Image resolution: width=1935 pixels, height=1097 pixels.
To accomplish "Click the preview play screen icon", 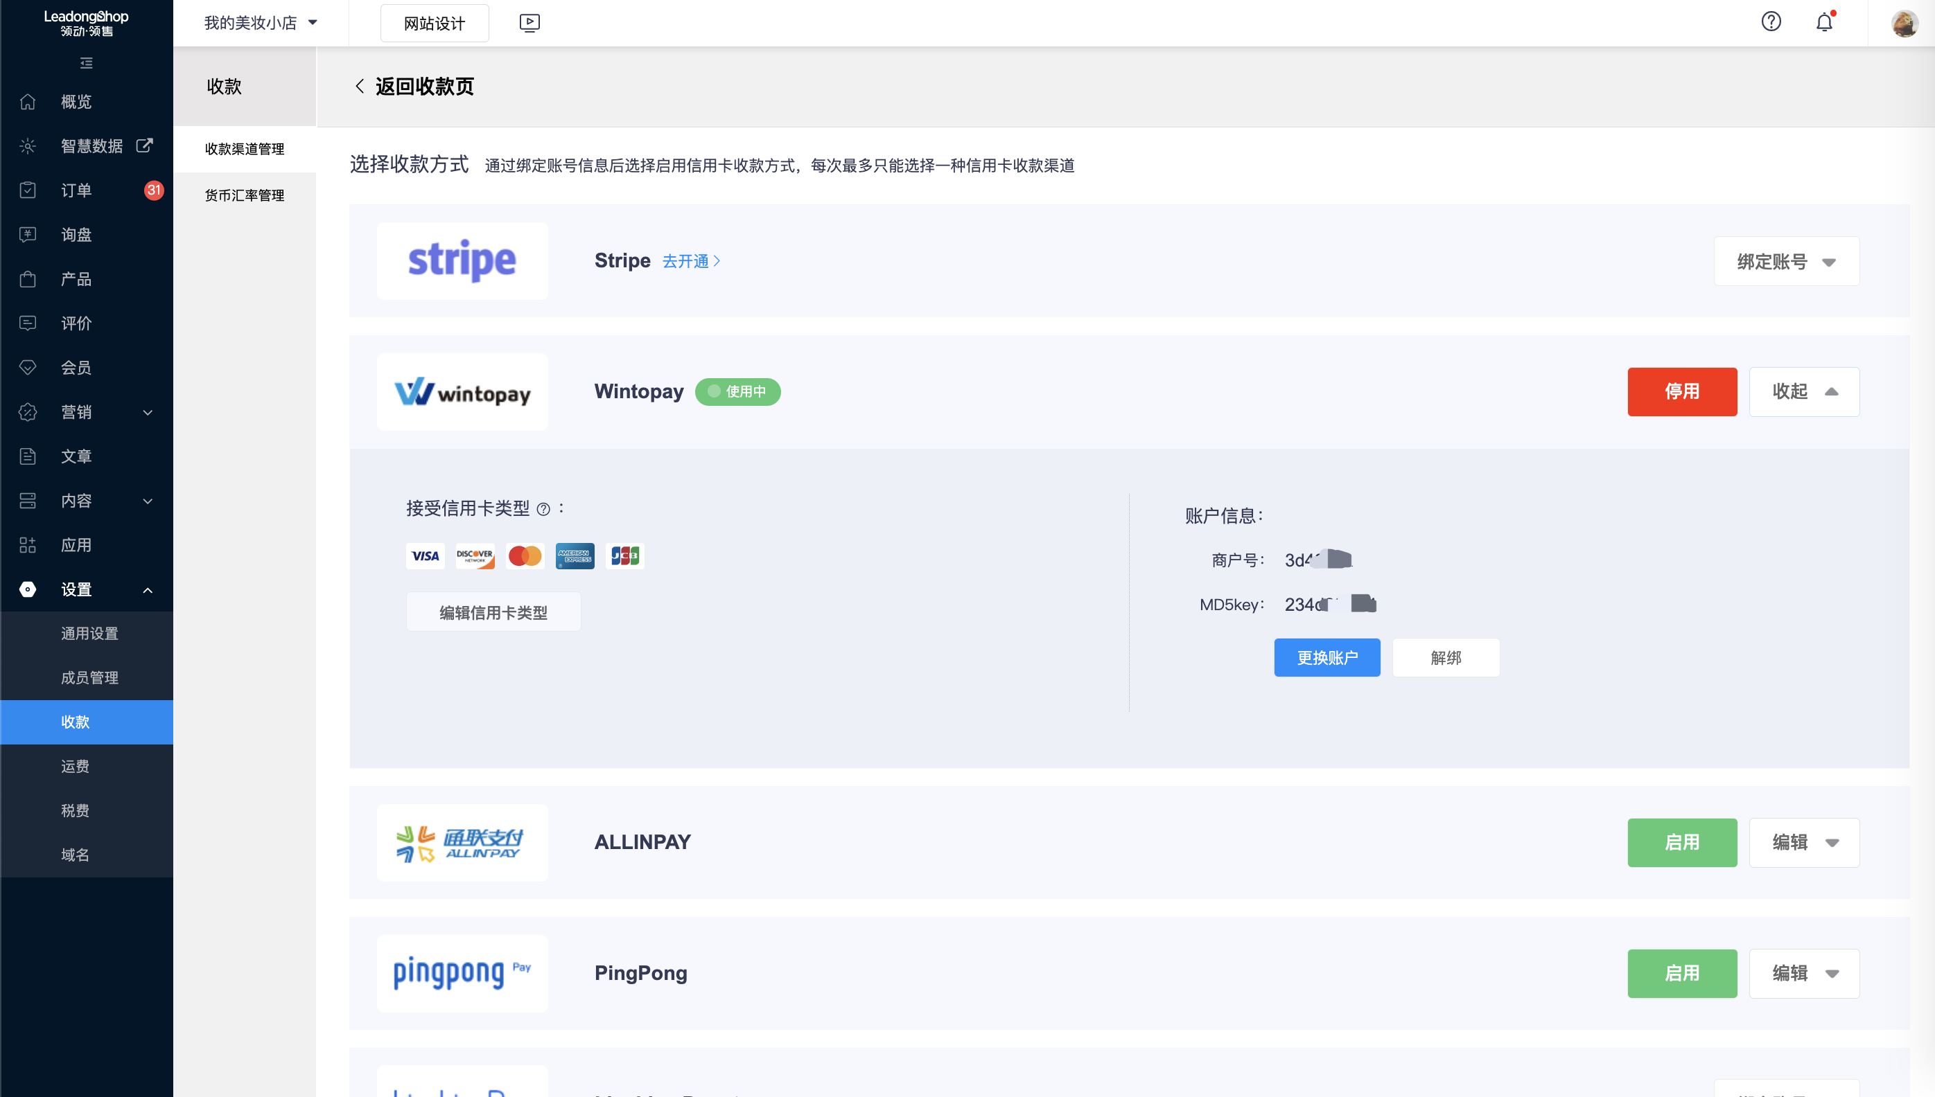I will click(529, 23).
